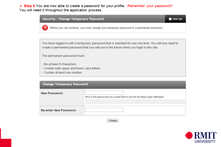Image resolution: width=221 pixels, height=147 pixels.
Task: Click the Security : Change Temporary Password header
Action: pos(73,19)
